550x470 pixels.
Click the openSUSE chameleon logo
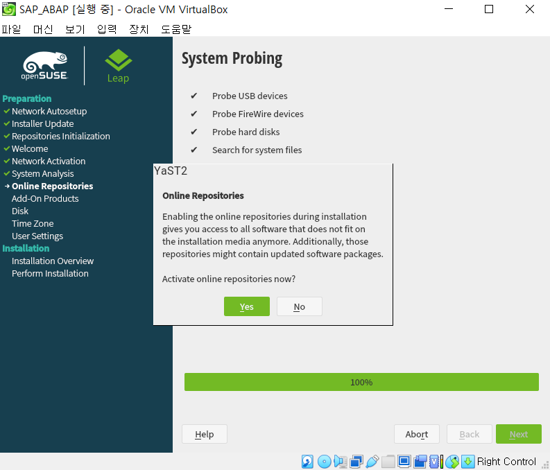45,66
